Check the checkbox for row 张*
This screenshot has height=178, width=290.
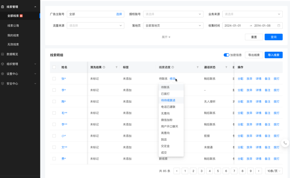[54, 79]
